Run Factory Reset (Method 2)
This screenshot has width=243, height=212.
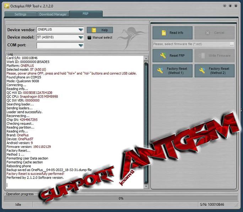[x=215, y=71]
